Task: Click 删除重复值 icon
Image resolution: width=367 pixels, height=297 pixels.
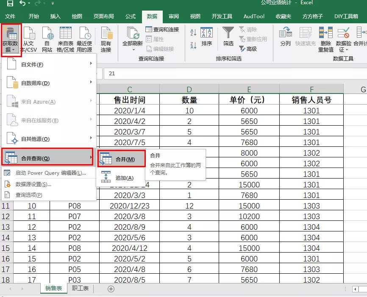Action: pyautogui.click(x=326, y=33)
